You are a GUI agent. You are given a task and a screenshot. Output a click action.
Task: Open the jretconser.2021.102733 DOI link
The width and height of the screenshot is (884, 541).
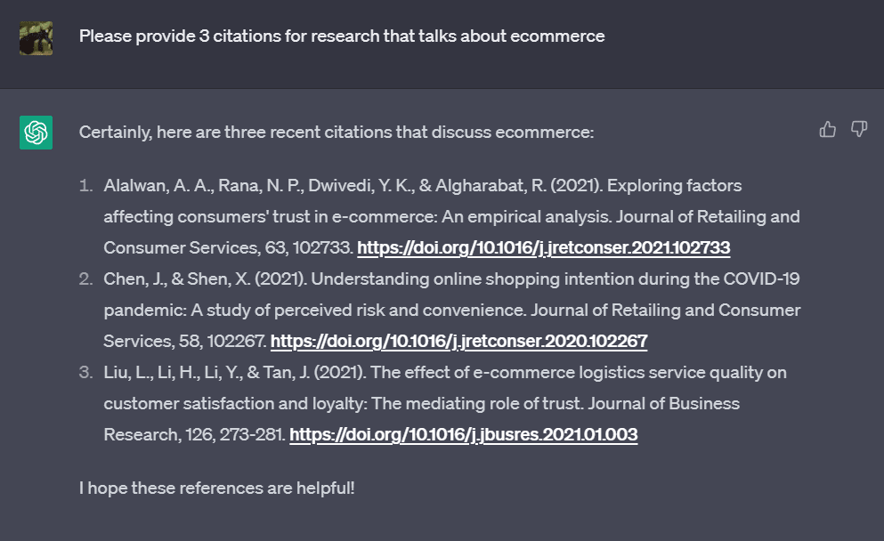tap(543, 247)
